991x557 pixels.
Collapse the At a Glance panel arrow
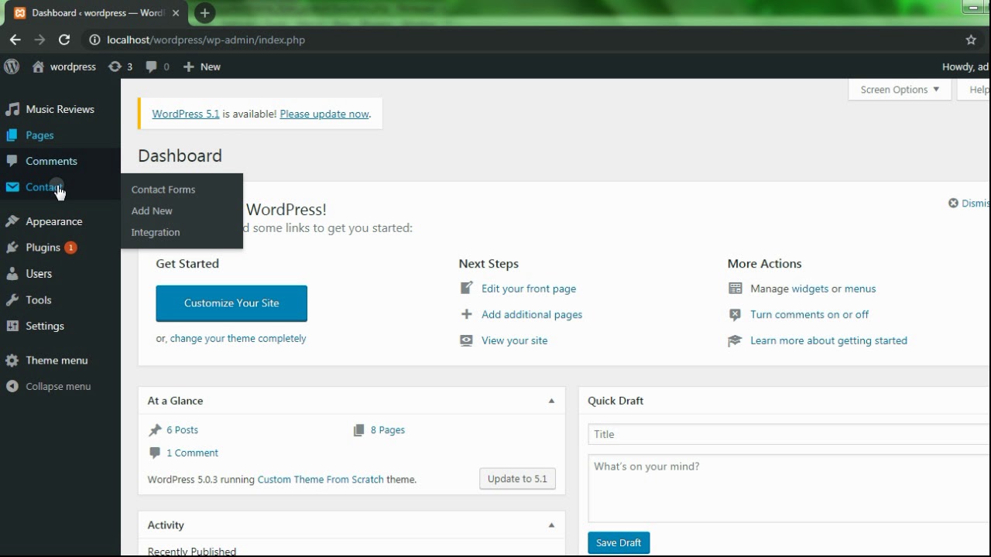551,401
